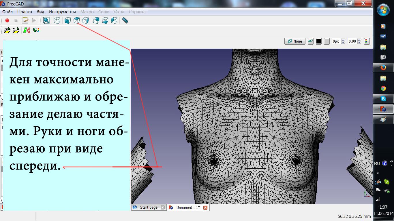Image resolution: width=394 pixels, height=221 pixels.
Task: Click the taskbar clock showing 1:07
Action: tap(383, 207)
